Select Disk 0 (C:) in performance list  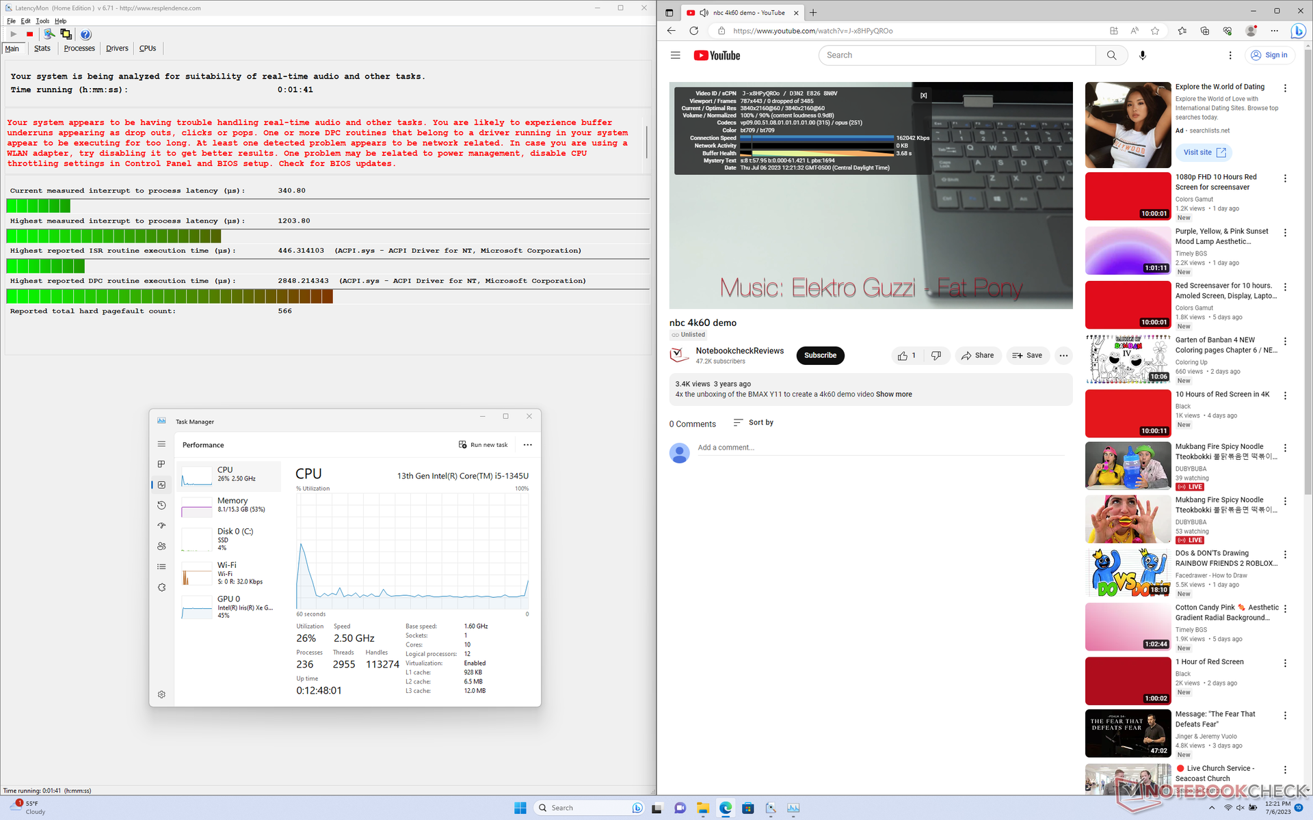point(229,538)
